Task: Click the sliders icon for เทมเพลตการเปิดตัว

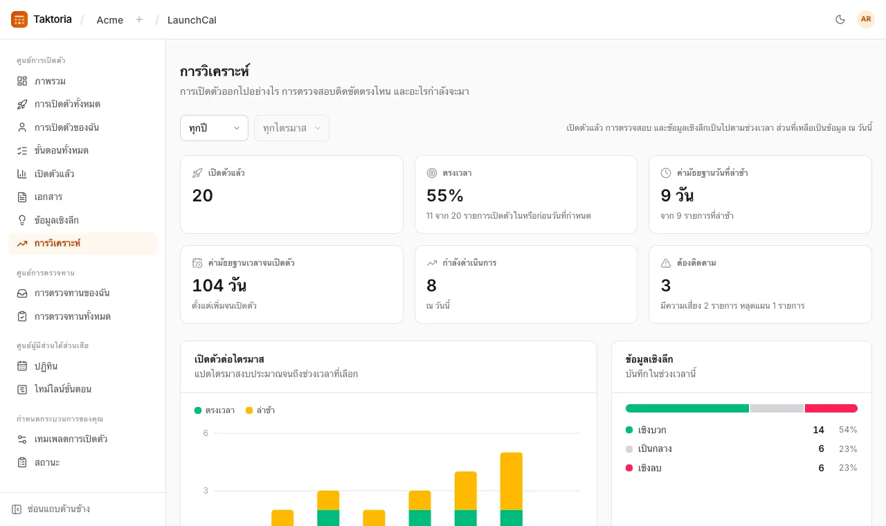Action: 22,439
